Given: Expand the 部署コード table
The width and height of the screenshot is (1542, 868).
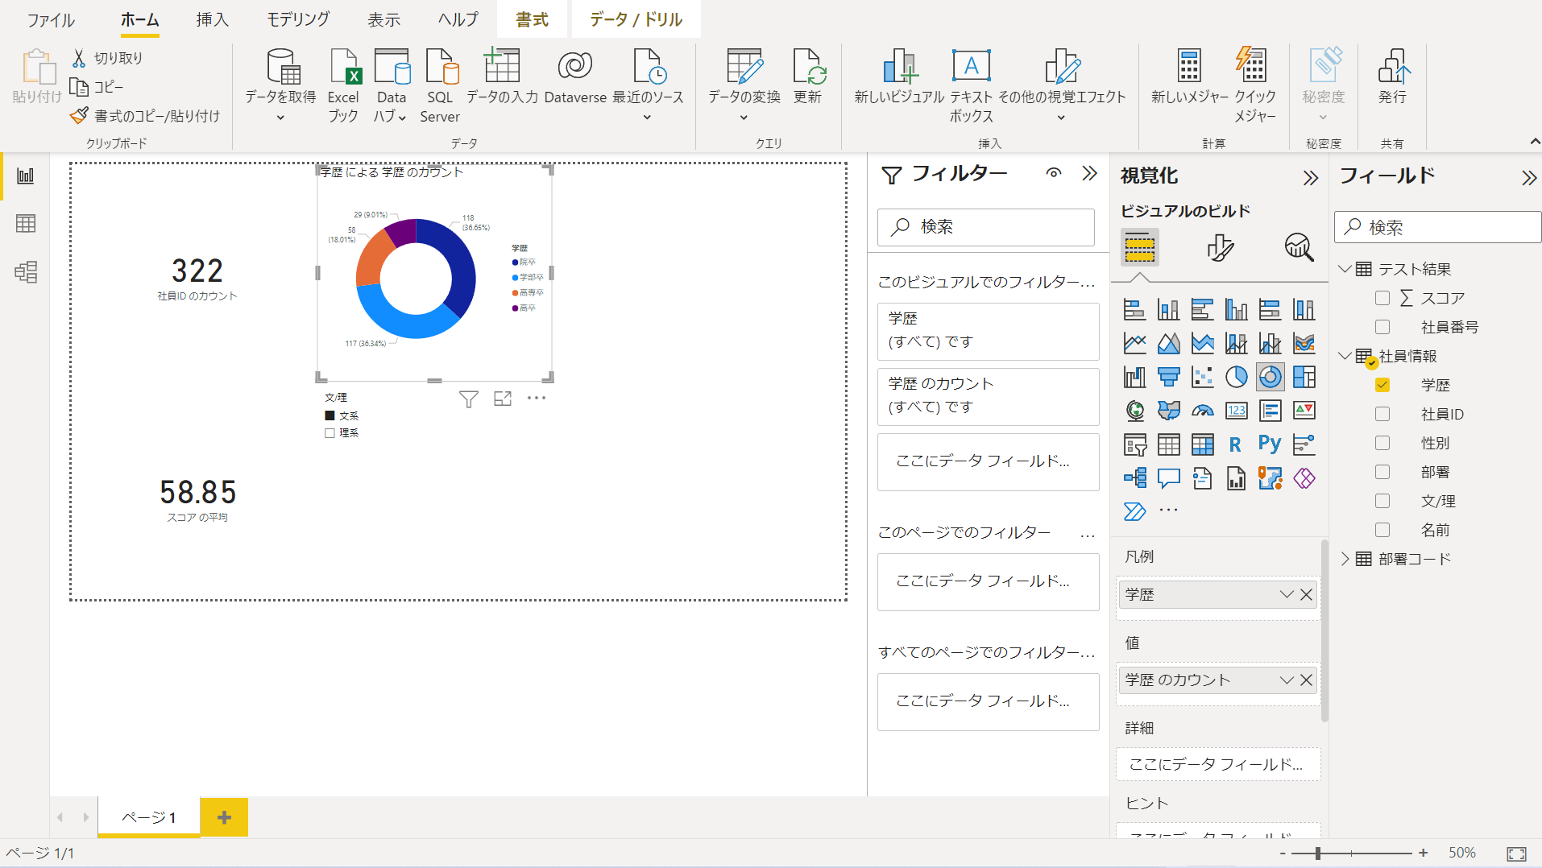Looking at the screenshot, I should (1345, 559).
